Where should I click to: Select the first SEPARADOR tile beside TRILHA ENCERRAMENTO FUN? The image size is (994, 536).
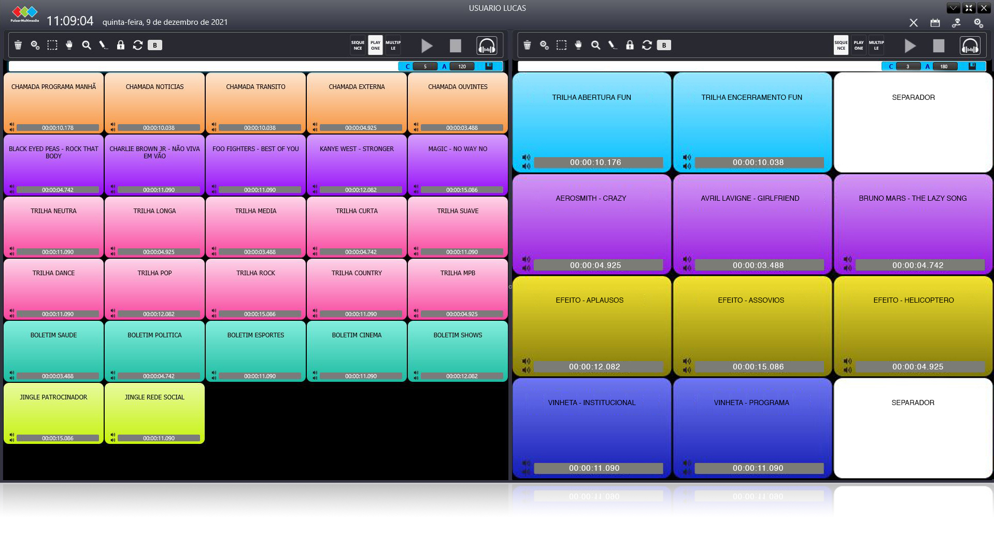(913, 122)
